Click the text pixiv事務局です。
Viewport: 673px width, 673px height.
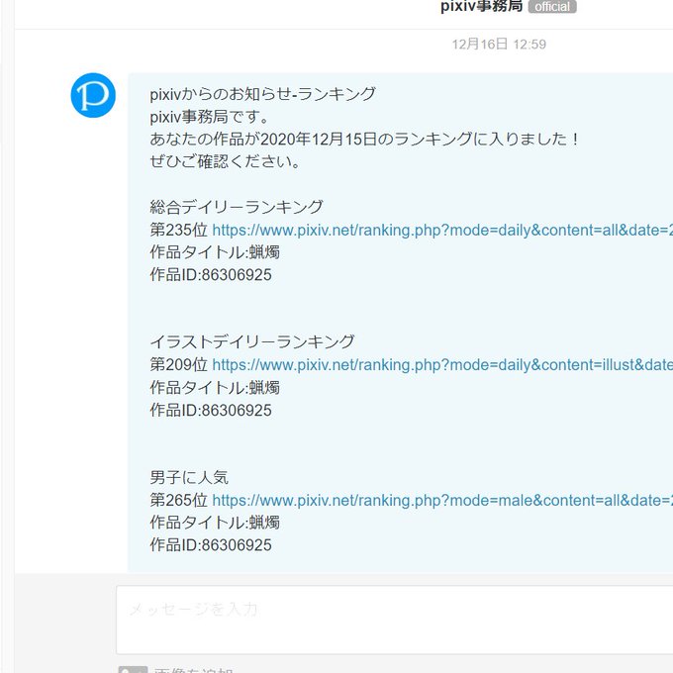(210, 117)
